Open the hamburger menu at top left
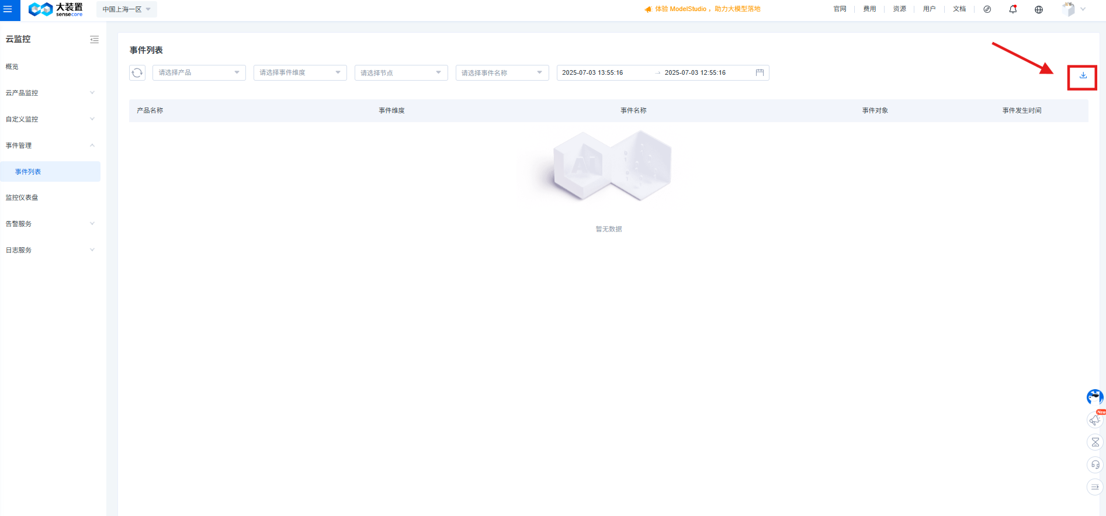The height and width of the screenshot is (516, 1106). coord(8,9)
